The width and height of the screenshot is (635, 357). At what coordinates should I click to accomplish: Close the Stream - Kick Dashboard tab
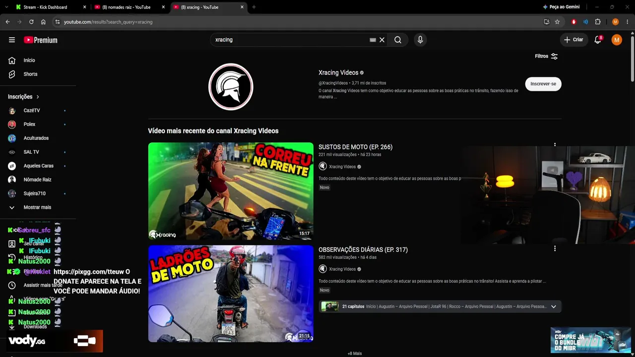84,7
